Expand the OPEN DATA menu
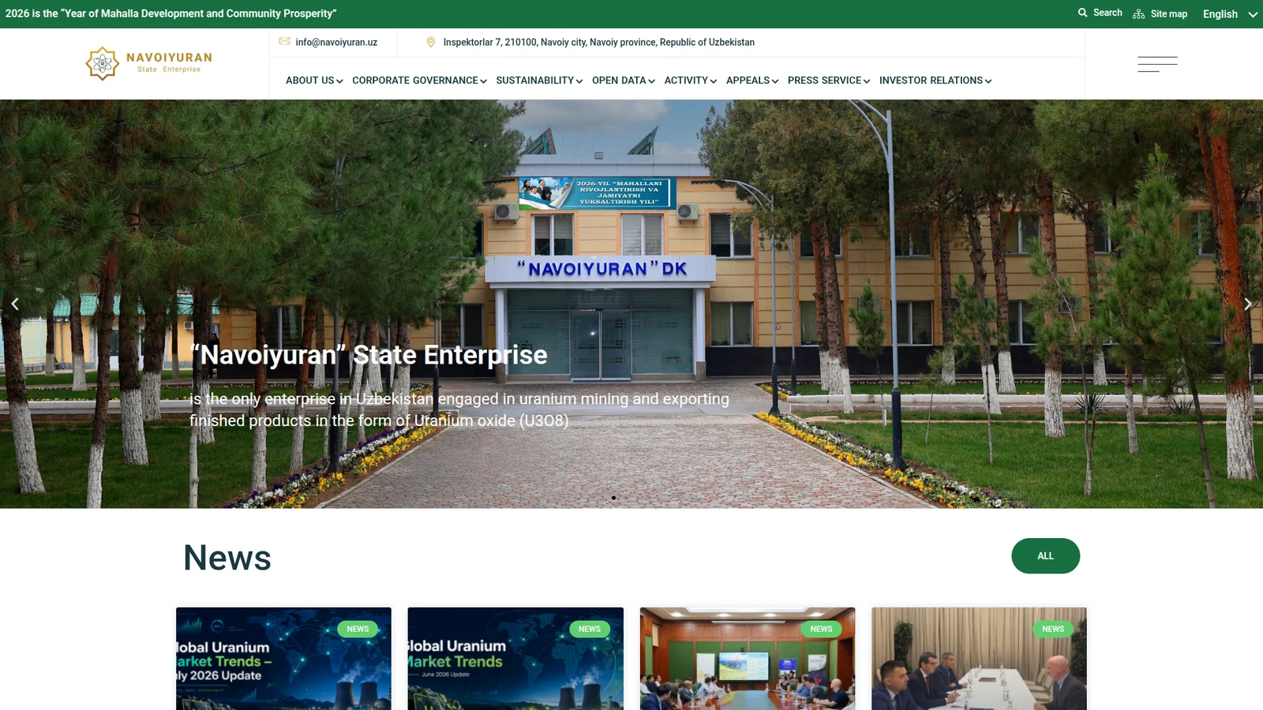This screenshot has height=710, width=1263. pos(624,80)
